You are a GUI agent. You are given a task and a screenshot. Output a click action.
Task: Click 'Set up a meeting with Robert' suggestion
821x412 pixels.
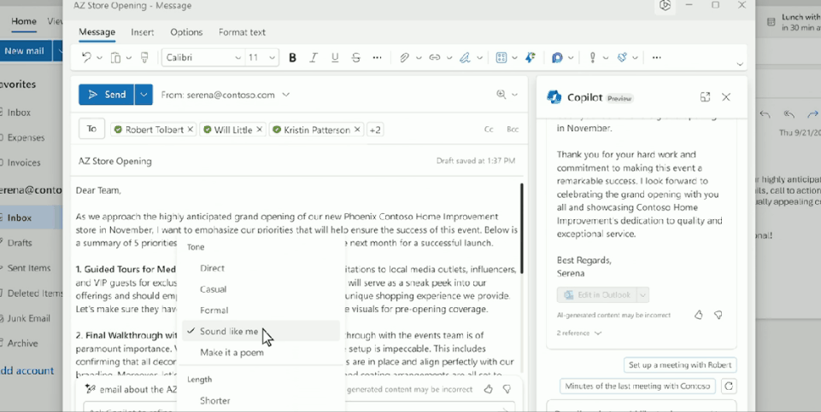click(x=679, y=365)
